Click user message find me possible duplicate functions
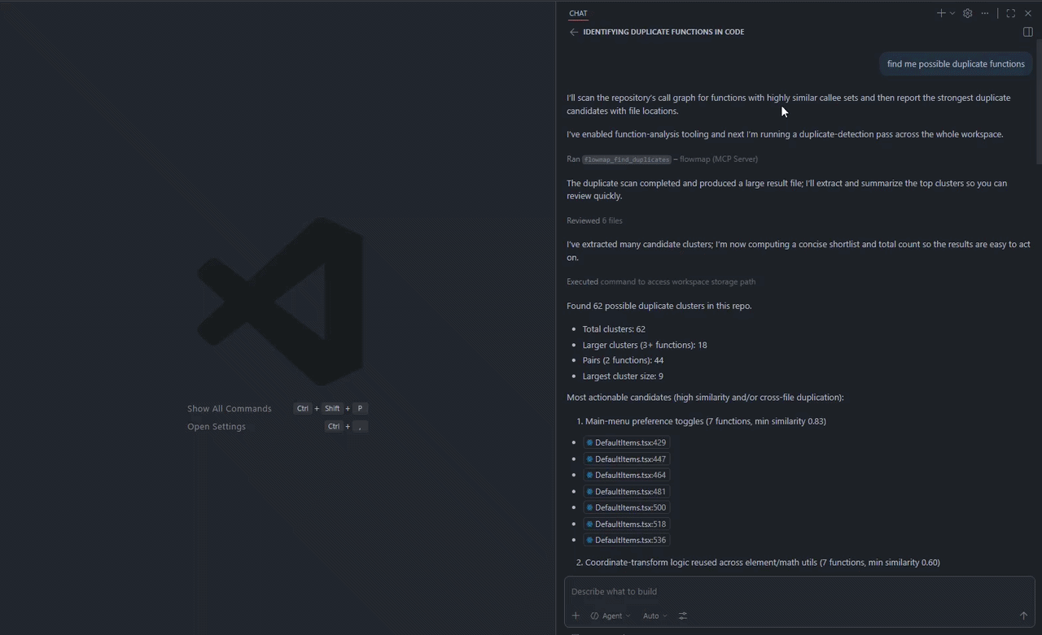Screen dimensions: 1042x635 956,63
